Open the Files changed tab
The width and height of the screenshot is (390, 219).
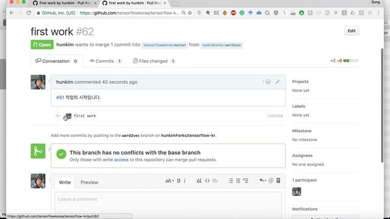pos(154,61)
